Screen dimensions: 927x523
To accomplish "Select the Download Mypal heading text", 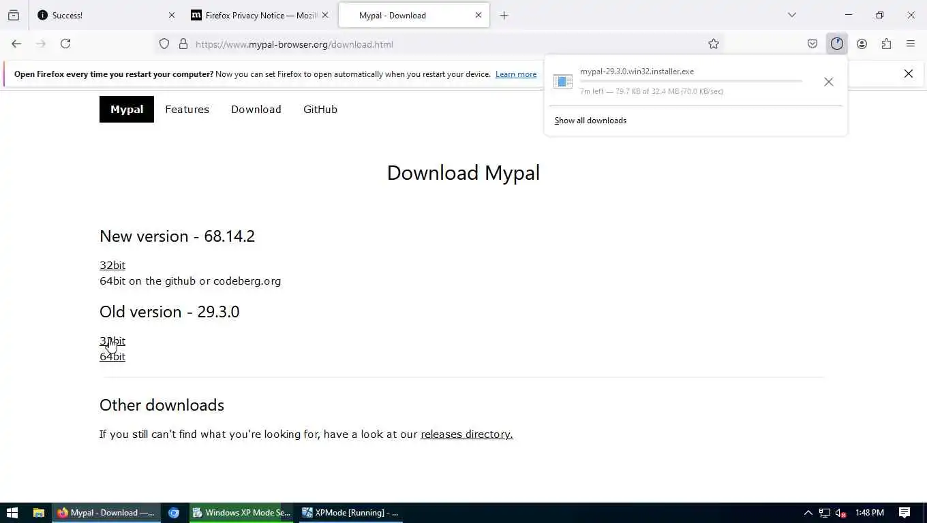I will [463, 172].
